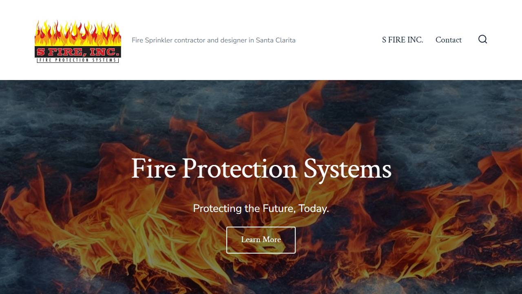Select red "S FIRE, INC." lettering in logo

point(78,52)
